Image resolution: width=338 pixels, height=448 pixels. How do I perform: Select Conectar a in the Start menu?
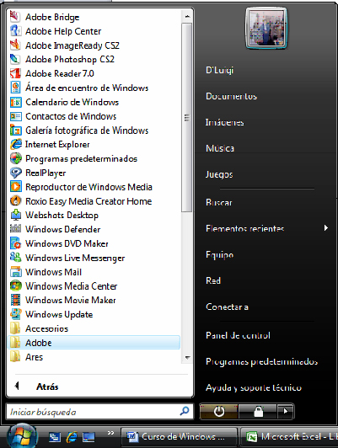(x=227, y=307)
